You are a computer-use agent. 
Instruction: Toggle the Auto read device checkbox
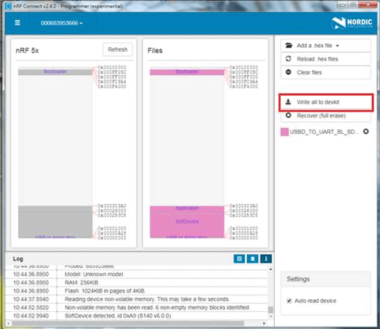[289, 301]
